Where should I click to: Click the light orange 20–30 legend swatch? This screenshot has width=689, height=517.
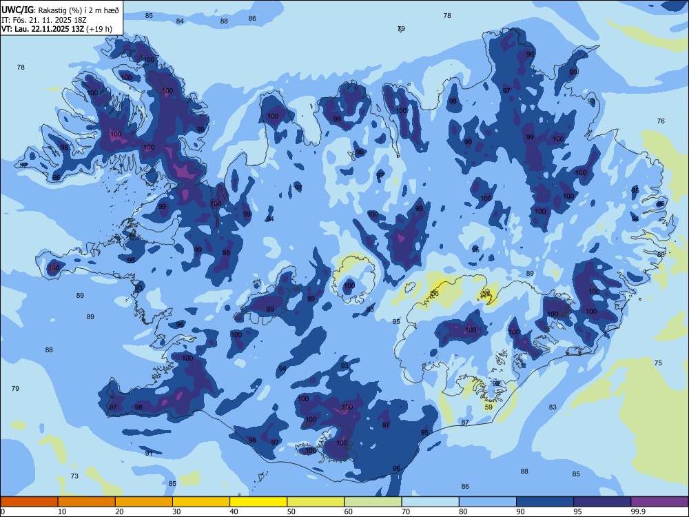[144, 502]
